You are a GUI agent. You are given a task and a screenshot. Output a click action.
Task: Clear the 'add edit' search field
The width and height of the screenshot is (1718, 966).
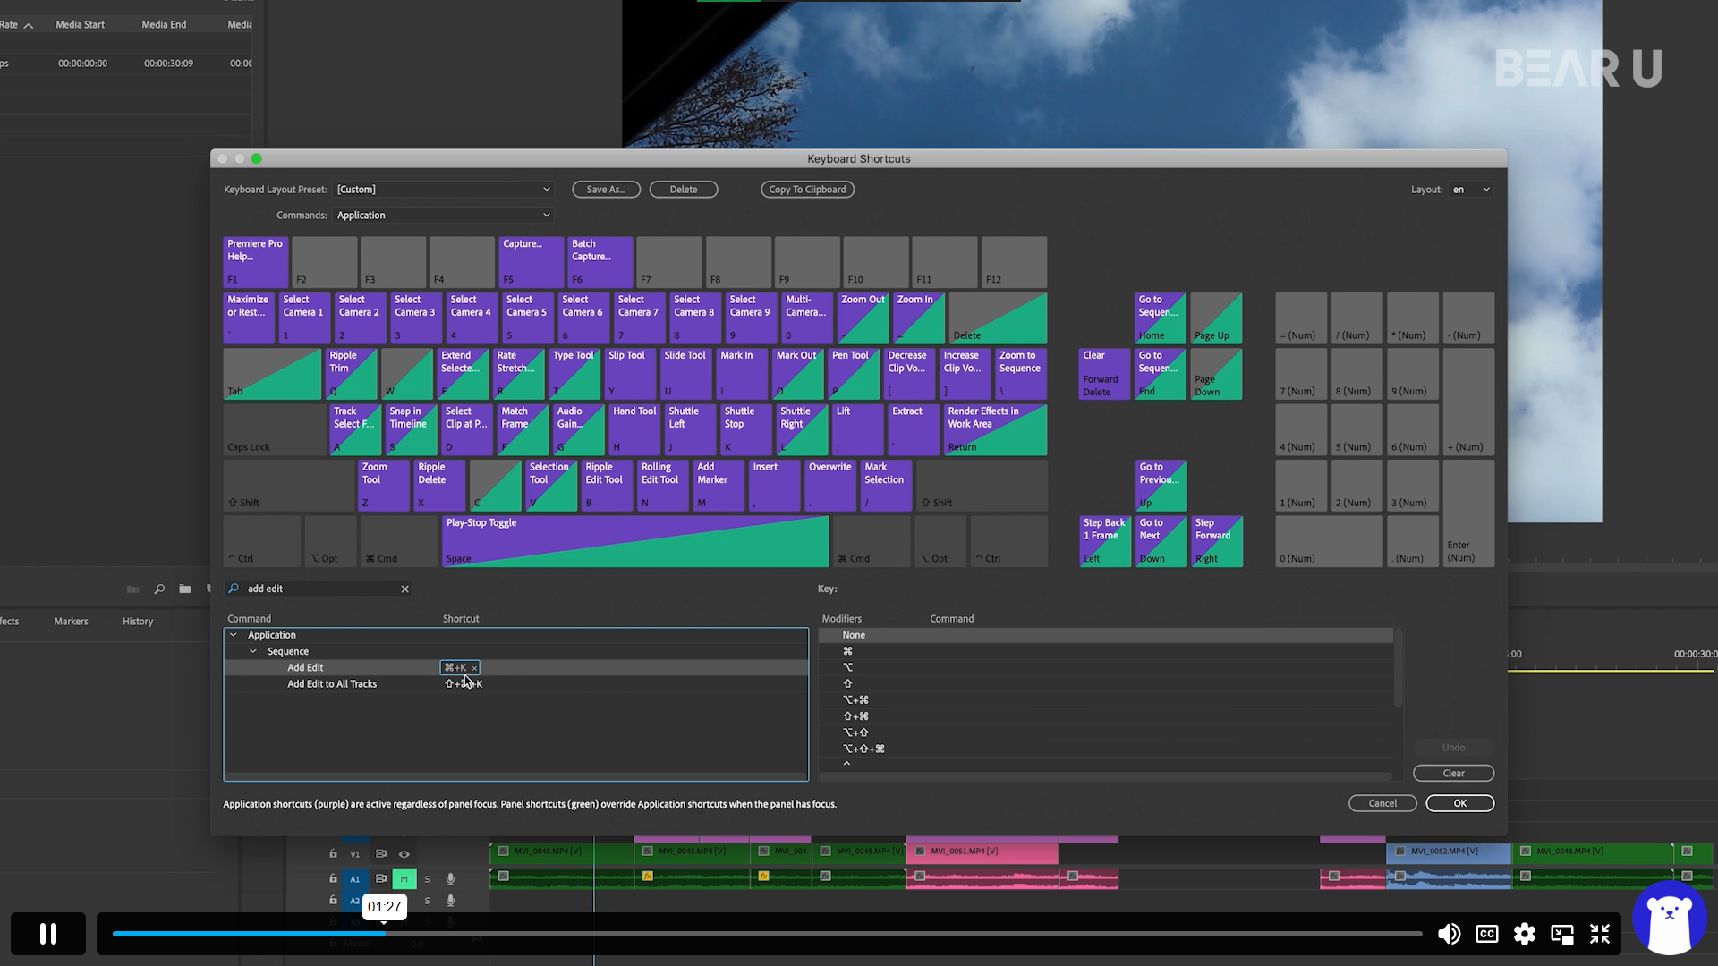tap(404, 589)
